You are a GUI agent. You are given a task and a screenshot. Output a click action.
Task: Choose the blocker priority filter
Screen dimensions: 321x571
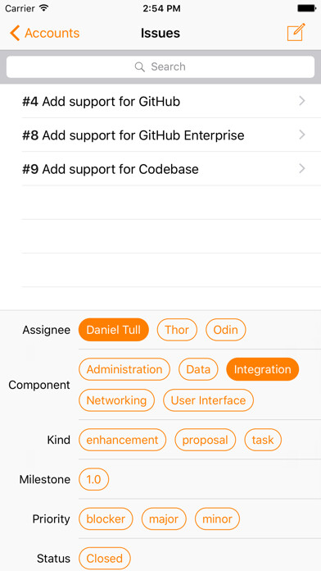coord(106,519)
